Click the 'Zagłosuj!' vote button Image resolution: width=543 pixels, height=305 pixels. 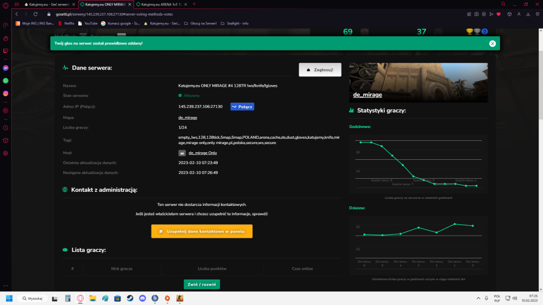click(x=320, y=70)
